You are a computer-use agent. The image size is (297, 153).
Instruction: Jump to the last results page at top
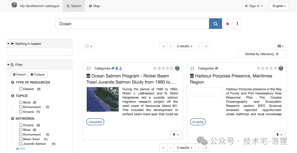(206, 46)
